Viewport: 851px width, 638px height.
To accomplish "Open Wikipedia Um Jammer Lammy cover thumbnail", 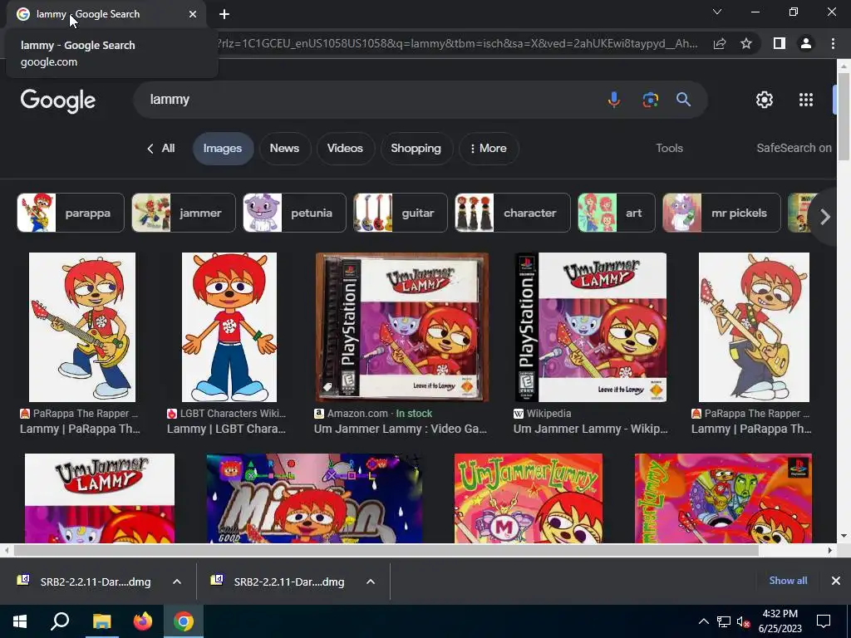I will click(591, 327).
